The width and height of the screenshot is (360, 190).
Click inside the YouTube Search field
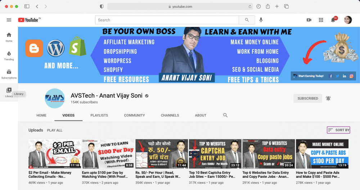click(x=167, y=20)
